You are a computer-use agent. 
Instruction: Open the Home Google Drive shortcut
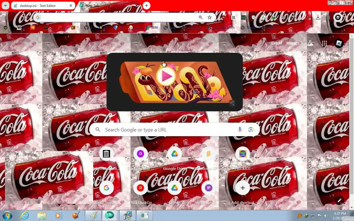pyautogui.click(x=175, y=193)
